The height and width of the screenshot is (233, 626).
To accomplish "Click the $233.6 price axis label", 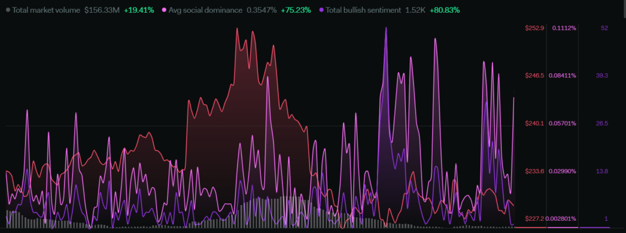I will pos(534,171).
